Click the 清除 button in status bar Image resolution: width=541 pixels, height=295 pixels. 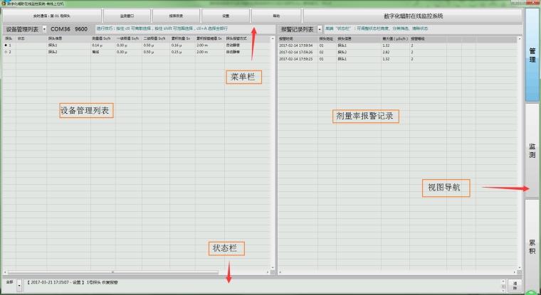point(515,284)
